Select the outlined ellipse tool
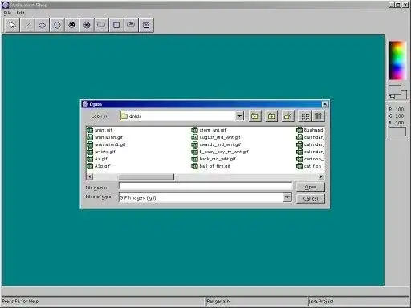Image resolution: width=411 pixels, height=308 pixels. tap(43, 26)
